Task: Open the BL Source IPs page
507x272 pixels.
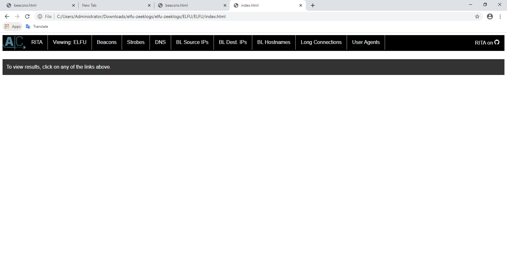Action: coord(192,42)
